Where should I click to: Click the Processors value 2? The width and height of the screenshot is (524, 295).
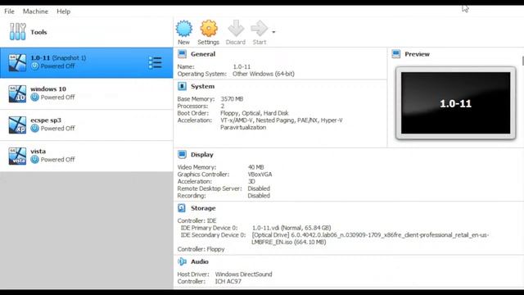pyautogui.click(x=222, y=106)
